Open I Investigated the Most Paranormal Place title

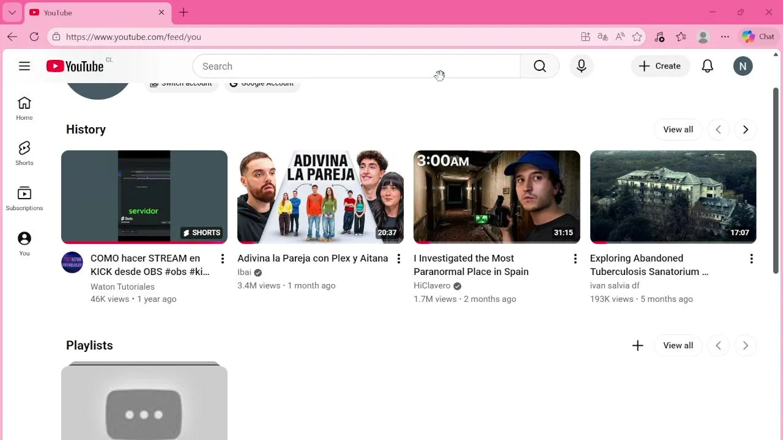tap(471, 265)
